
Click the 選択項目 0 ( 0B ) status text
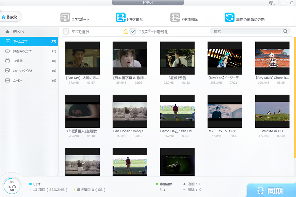(x=91, y=190)
